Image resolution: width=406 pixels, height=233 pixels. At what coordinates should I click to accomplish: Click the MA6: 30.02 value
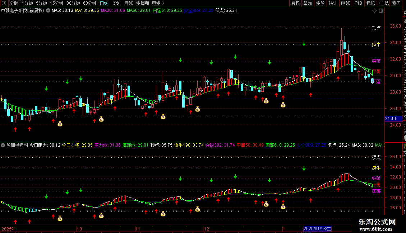(x=363, y=145)
